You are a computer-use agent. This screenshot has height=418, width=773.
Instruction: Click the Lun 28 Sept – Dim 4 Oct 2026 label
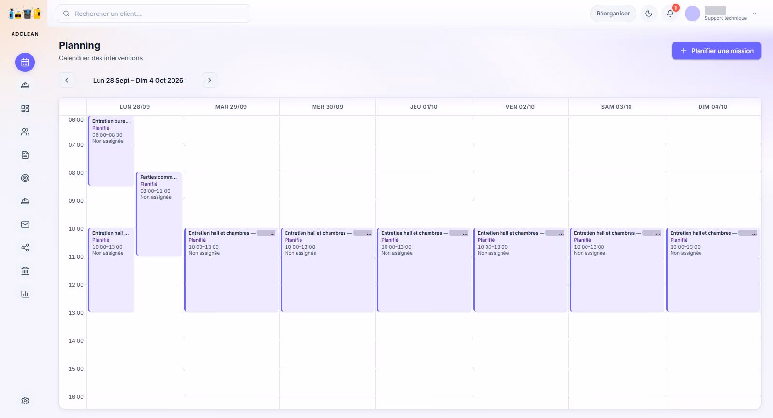(138, 80)
